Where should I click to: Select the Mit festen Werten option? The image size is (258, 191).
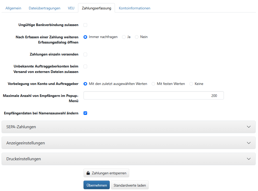[153, 84]
